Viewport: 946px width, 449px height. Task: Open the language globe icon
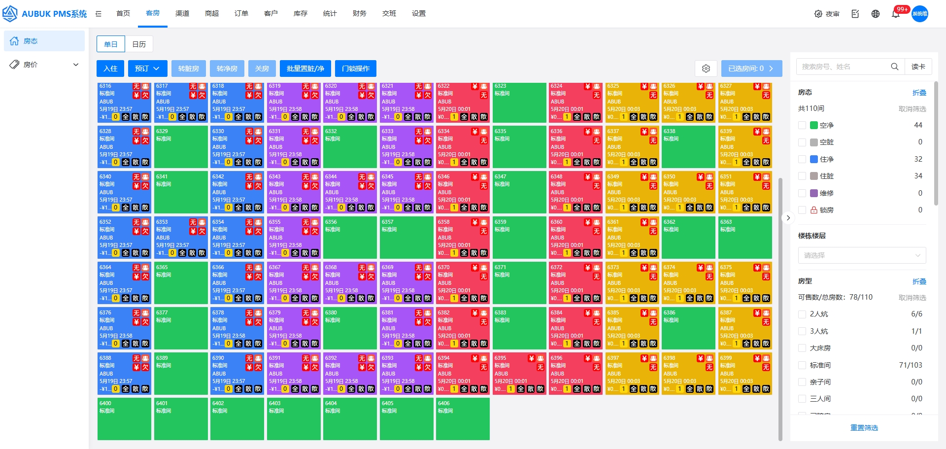click(x=876, y=14)
